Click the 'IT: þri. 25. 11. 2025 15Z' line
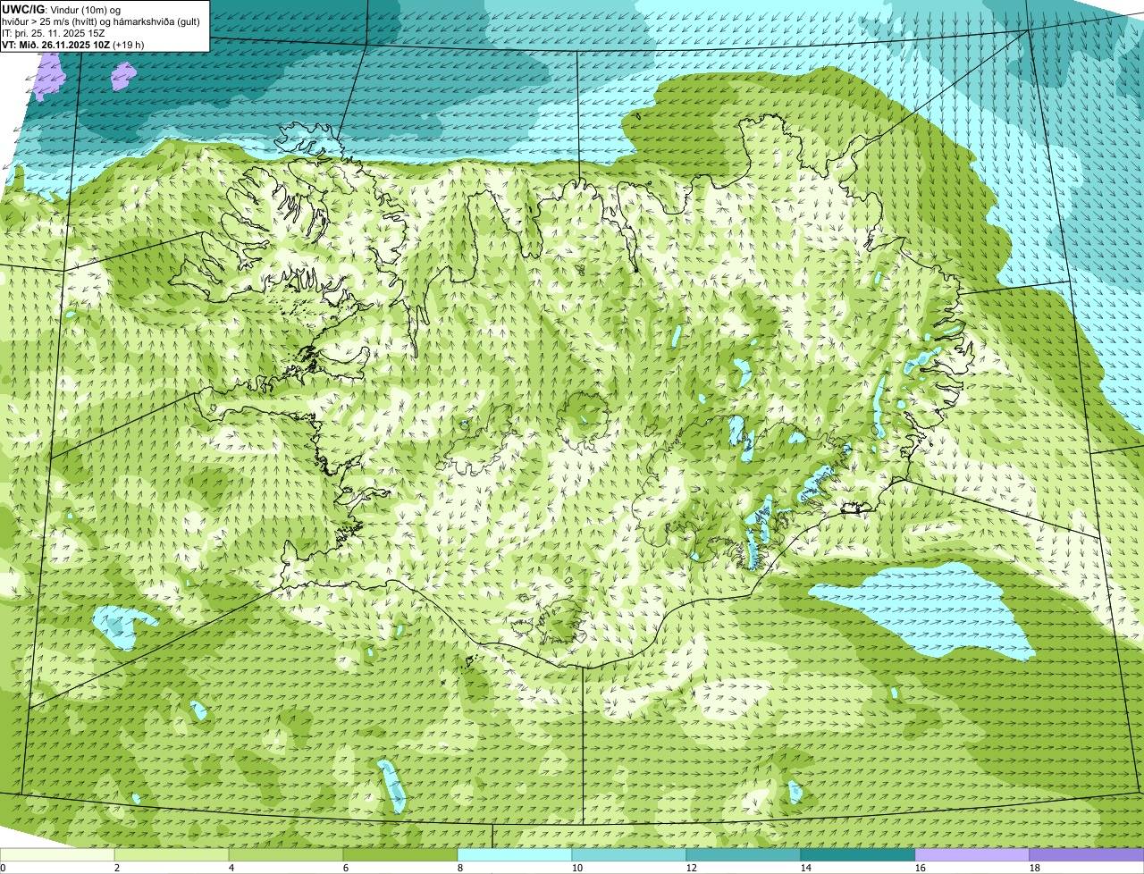This screenshot has height=874, width=1144. point(54,32)
